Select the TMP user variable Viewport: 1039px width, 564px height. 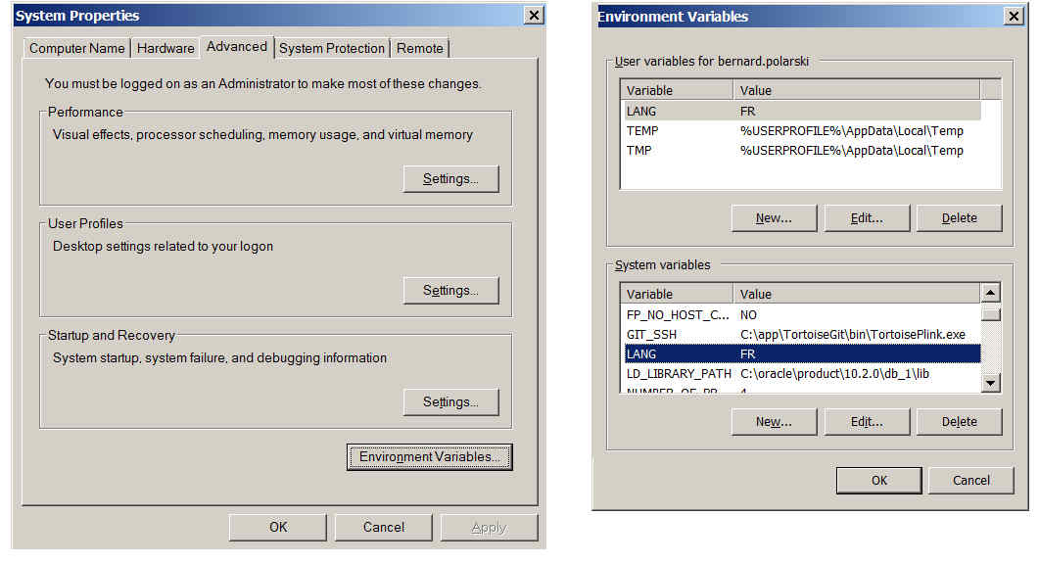point(801,151)
